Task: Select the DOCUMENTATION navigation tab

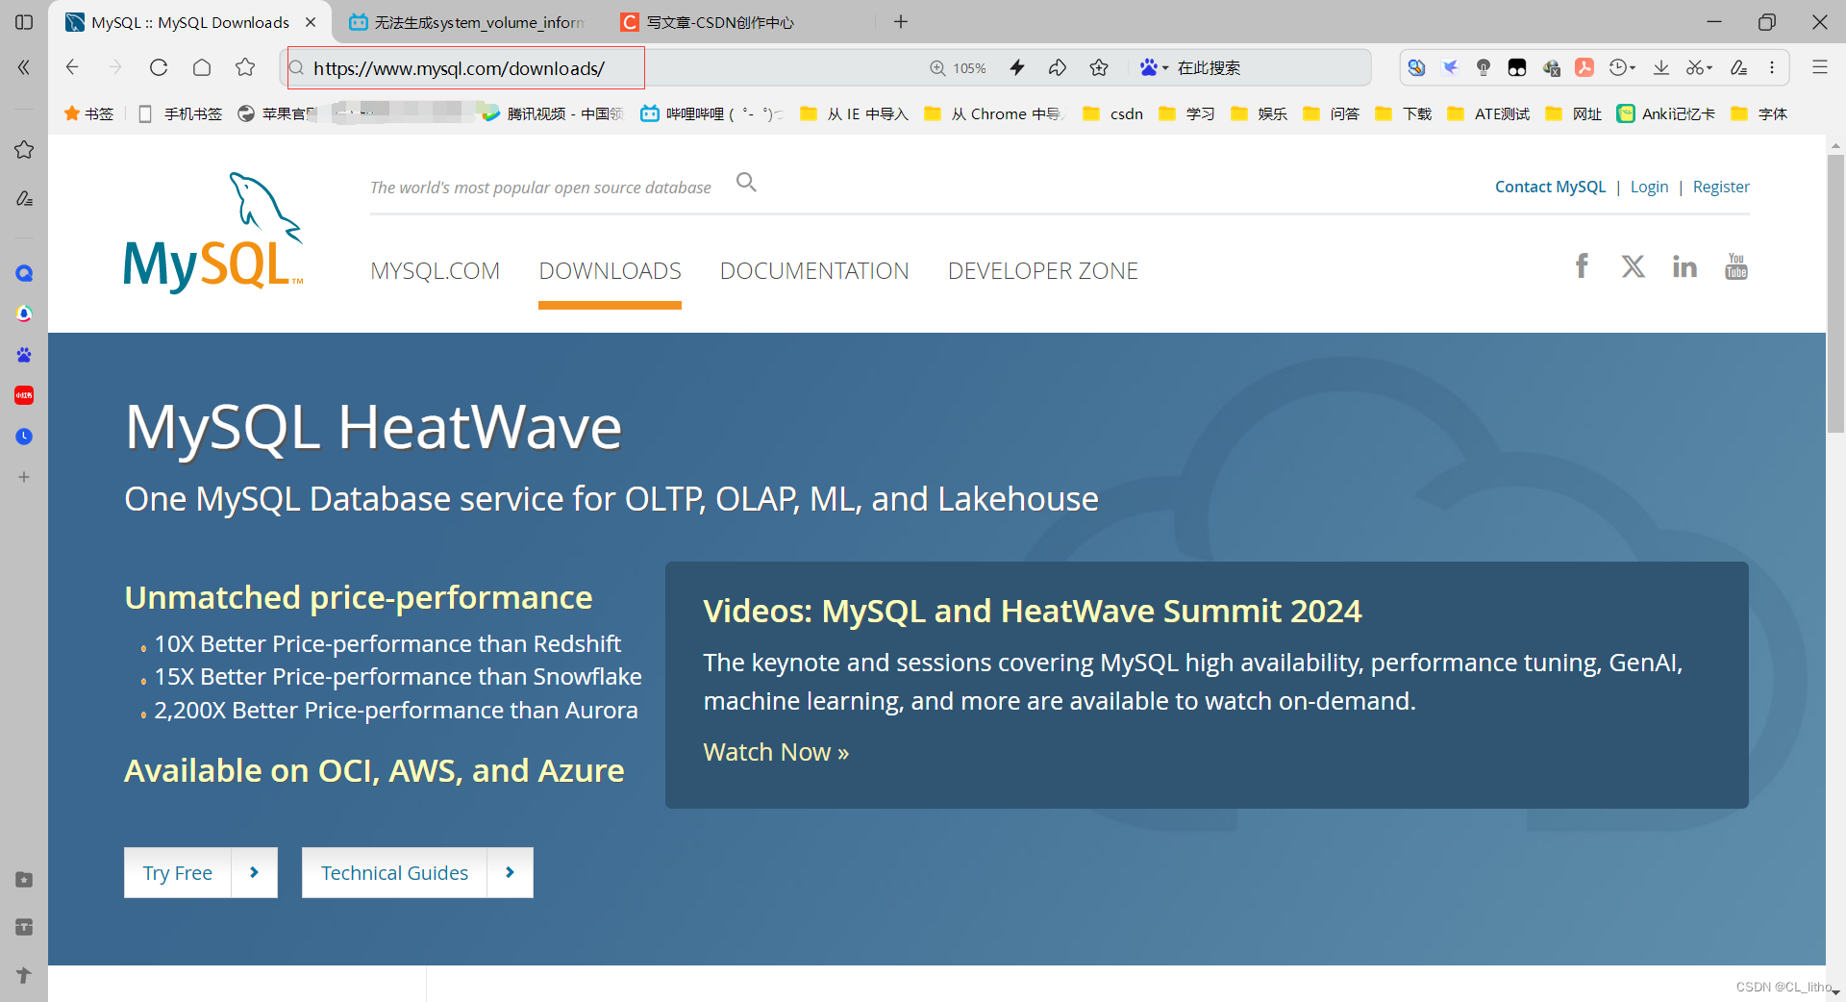Action: tap(814, 271)
